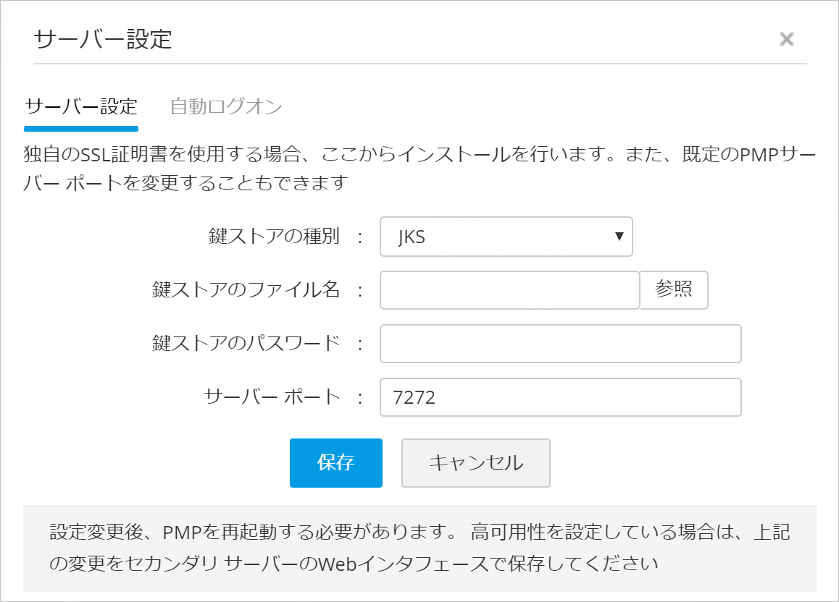The image size is (839, 602).
Task: Click the PMP restart notice box
Action: pos(419,548)
